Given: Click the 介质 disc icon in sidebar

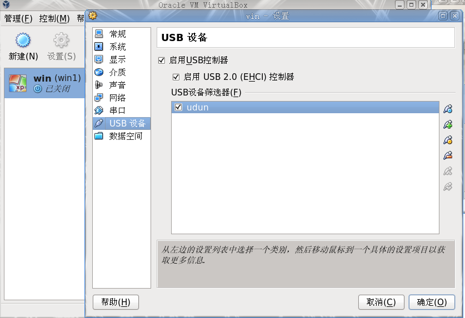Looking at the screenshot, I should click(x=99, y=72).
